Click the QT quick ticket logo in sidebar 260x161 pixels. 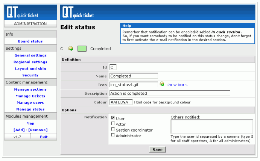tap(22, 13)
